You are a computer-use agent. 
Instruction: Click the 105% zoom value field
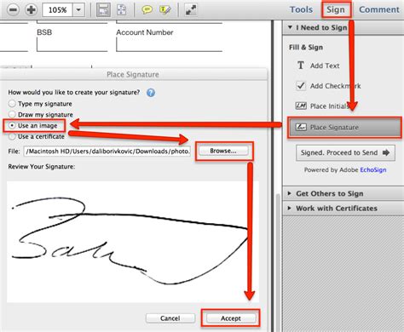pyautogui.click(x=57, y=10)
